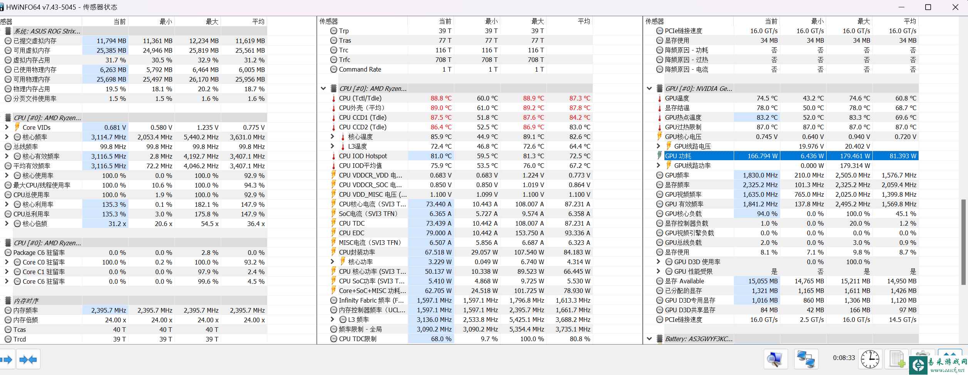Viewport: 968px width, 375px height.
Task: Expand the 核心频率 row
Action: click(x=7, y=137)
